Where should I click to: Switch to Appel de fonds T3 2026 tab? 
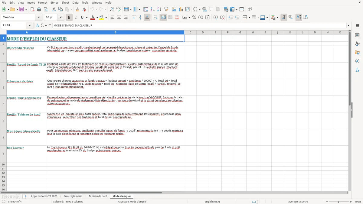point(44,196)
